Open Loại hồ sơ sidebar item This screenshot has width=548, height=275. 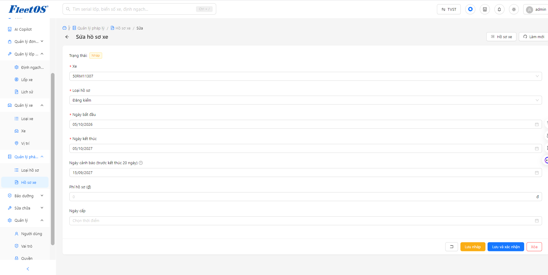[x=26, y=170]
